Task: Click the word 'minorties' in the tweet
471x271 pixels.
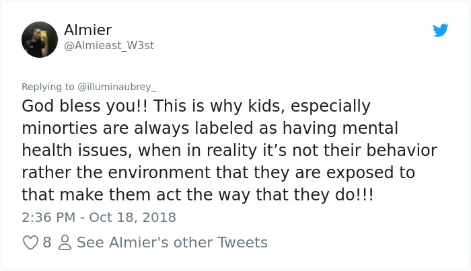Action: (59, 128)
